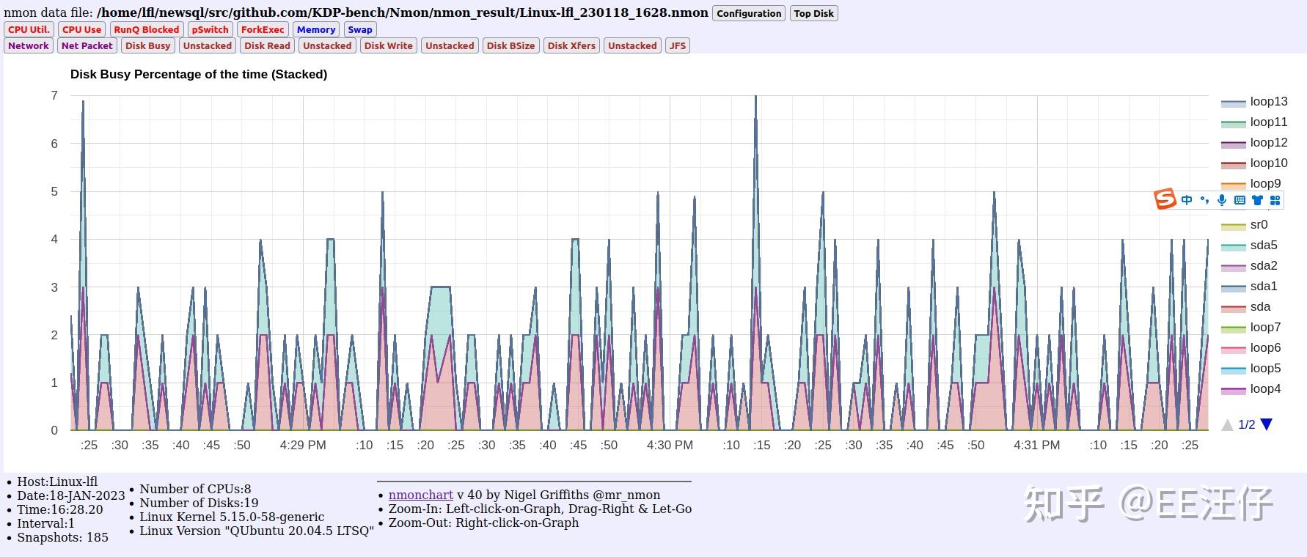Click loop9 entry in legend
This screenshot has height=557, width=1307.
coord(1251,184)
